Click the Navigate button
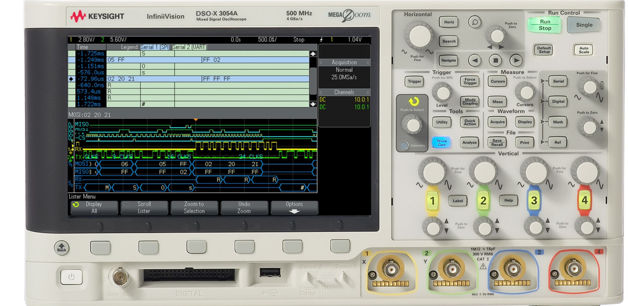This screenshot has height=306, width=628. 448,60
